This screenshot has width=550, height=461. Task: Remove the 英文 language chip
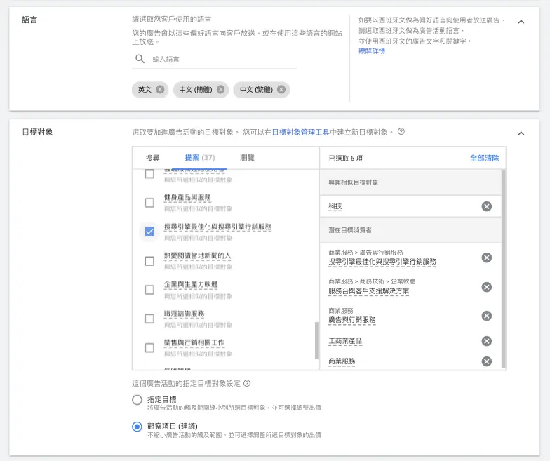point(160,90)
